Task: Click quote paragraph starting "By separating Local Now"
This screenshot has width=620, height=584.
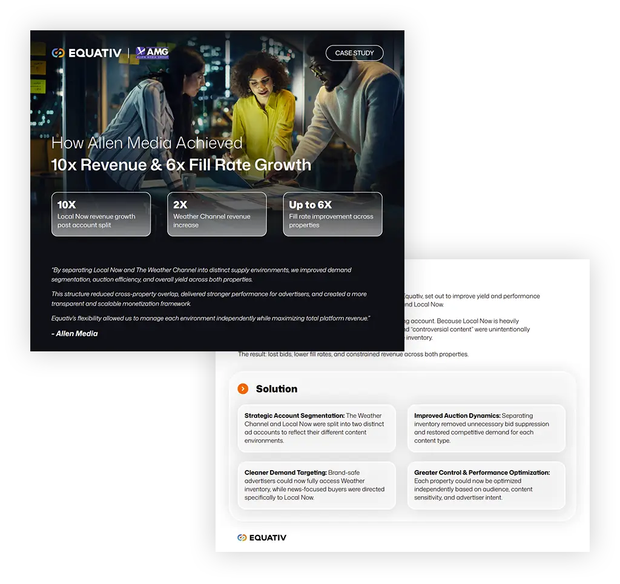Action: coord(201,274)
